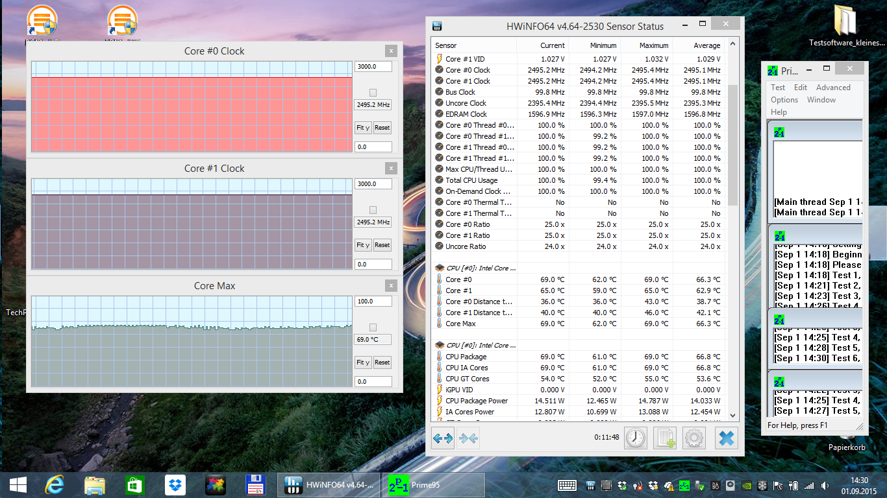This screenshot has height=498, width=887.
Task: Click the Prime95 title bar icon
Action: pos(773,71)
